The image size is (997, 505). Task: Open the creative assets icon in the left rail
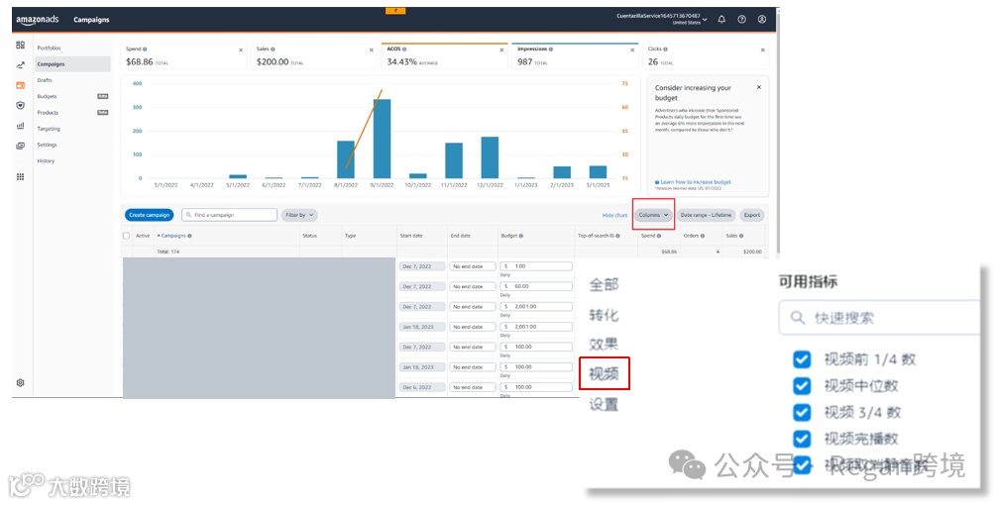click(x=21, y=146)
